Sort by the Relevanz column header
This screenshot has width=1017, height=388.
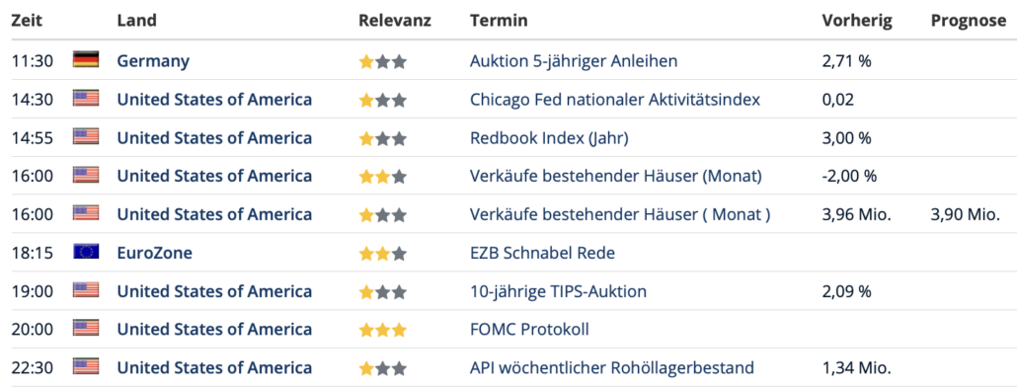394,21
